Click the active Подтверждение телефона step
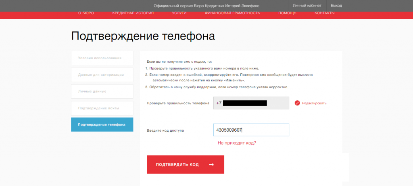This screenshot has width=413, height=186. [x=102, y=124]
